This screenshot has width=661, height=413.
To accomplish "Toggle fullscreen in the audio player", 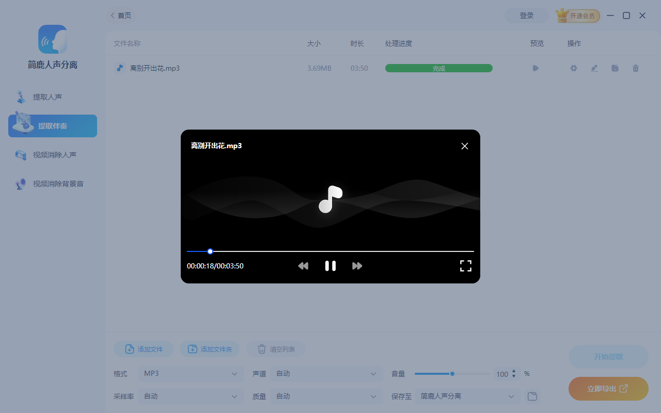I will (465, 266).
